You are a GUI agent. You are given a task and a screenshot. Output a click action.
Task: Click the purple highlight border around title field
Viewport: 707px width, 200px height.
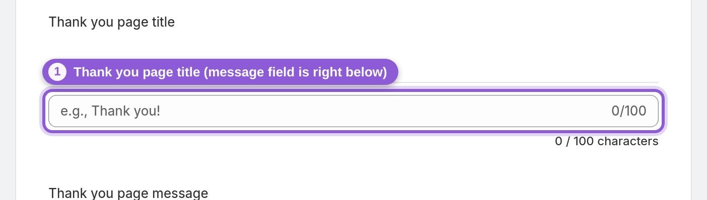[x=353, y=91]
